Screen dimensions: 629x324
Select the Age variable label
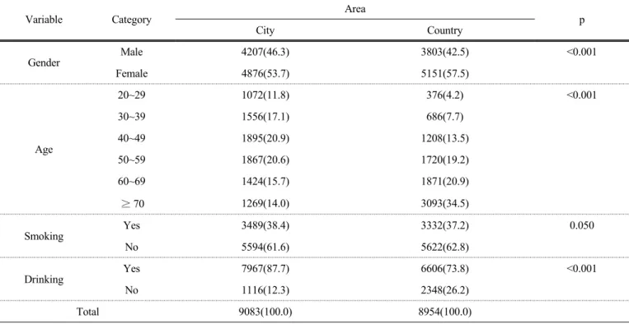tap(45, 150)
